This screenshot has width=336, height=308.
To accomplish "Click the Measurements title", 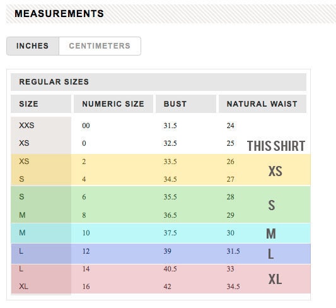I will click(59, 13).
